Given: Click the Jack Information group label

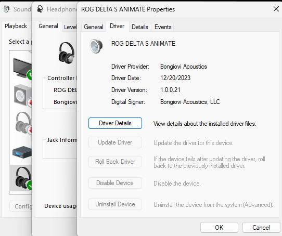Looking at the screenshot, I should click(x=62, y=140).
